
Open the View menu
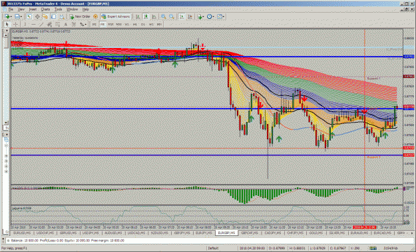(21, 9)
